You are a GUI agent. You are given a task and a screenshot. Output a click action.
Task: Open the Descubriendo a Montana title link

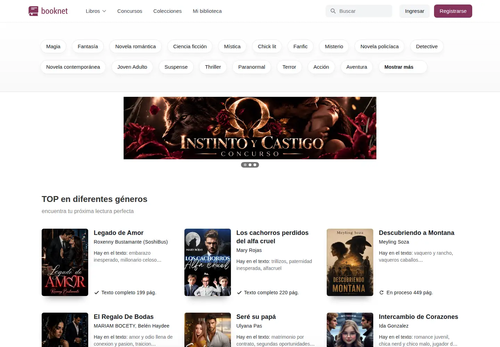pyautogui.click(x=416, y=233)
